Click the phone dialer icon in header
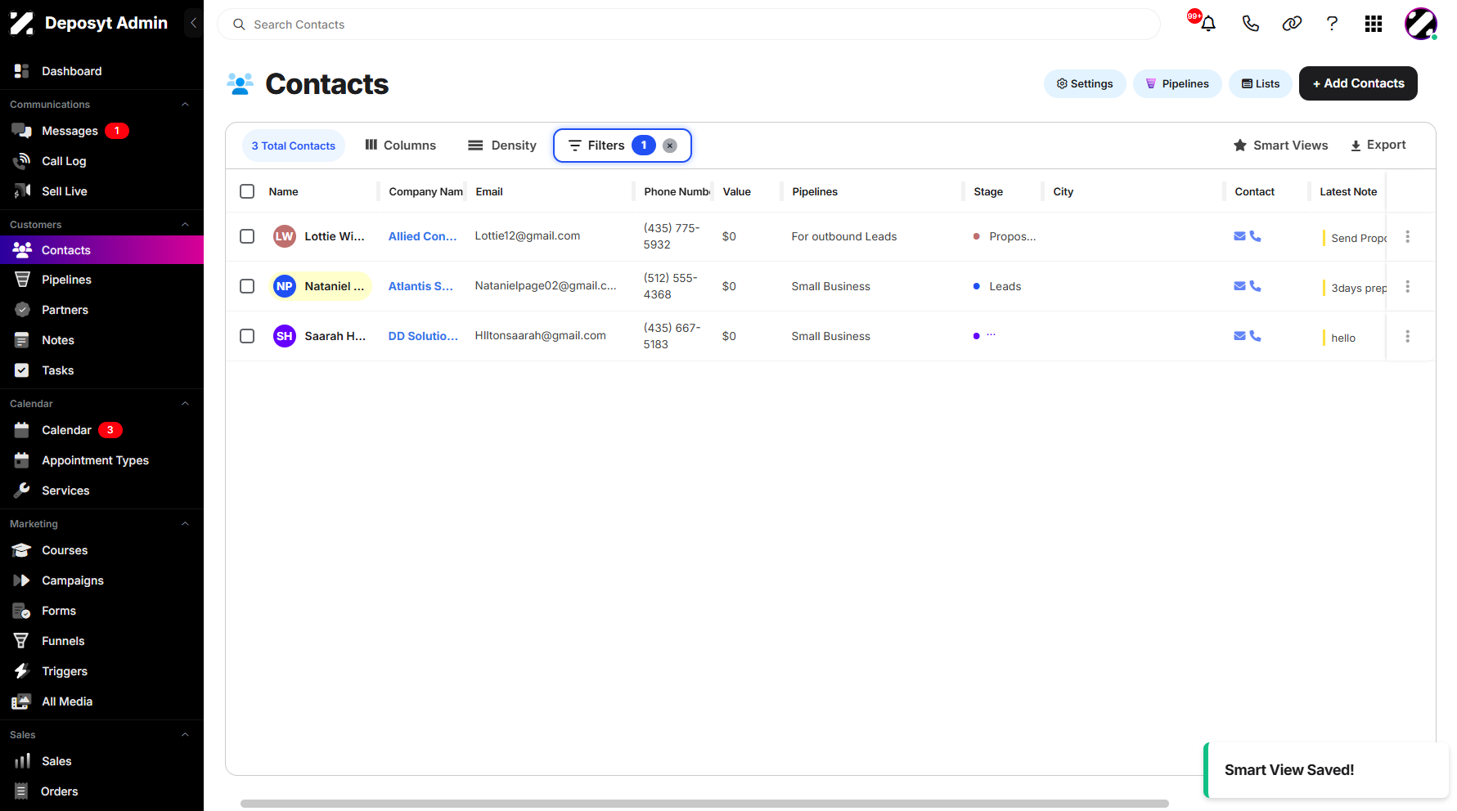 click(1250, 24)
